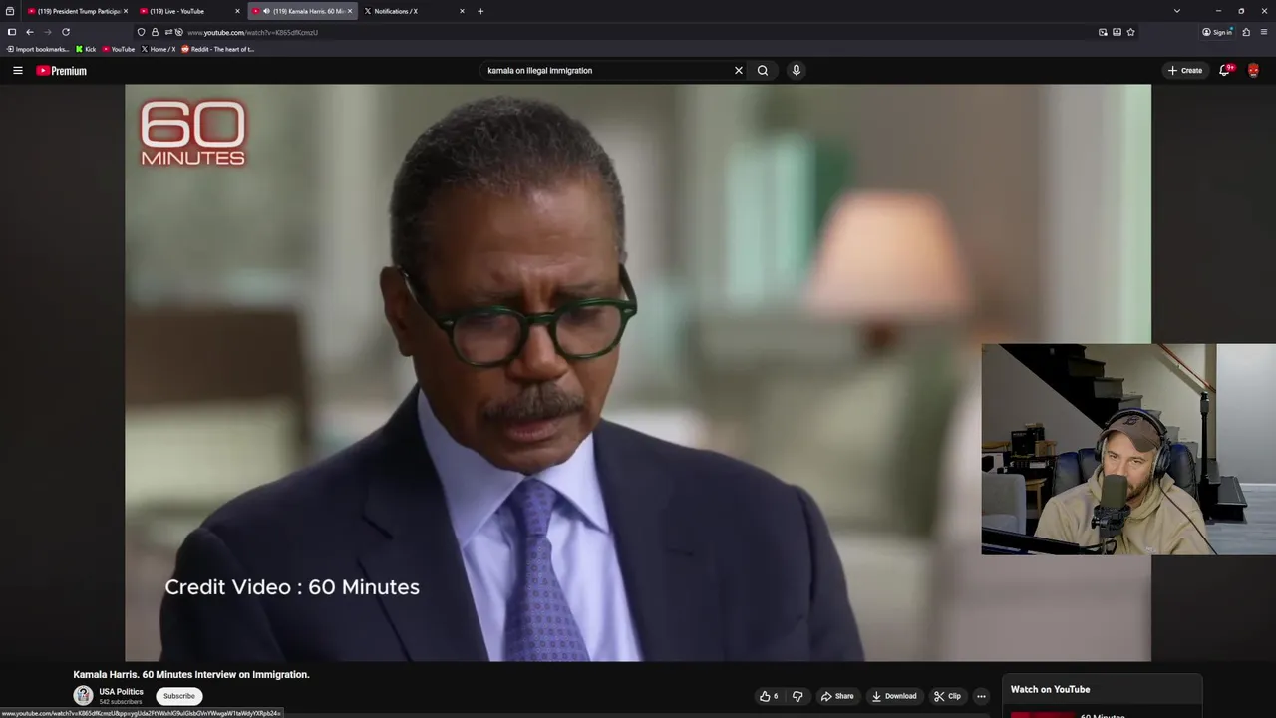Open a new browser tab
This screenshot has height=718, width=1276.
(x=480, y=11)
